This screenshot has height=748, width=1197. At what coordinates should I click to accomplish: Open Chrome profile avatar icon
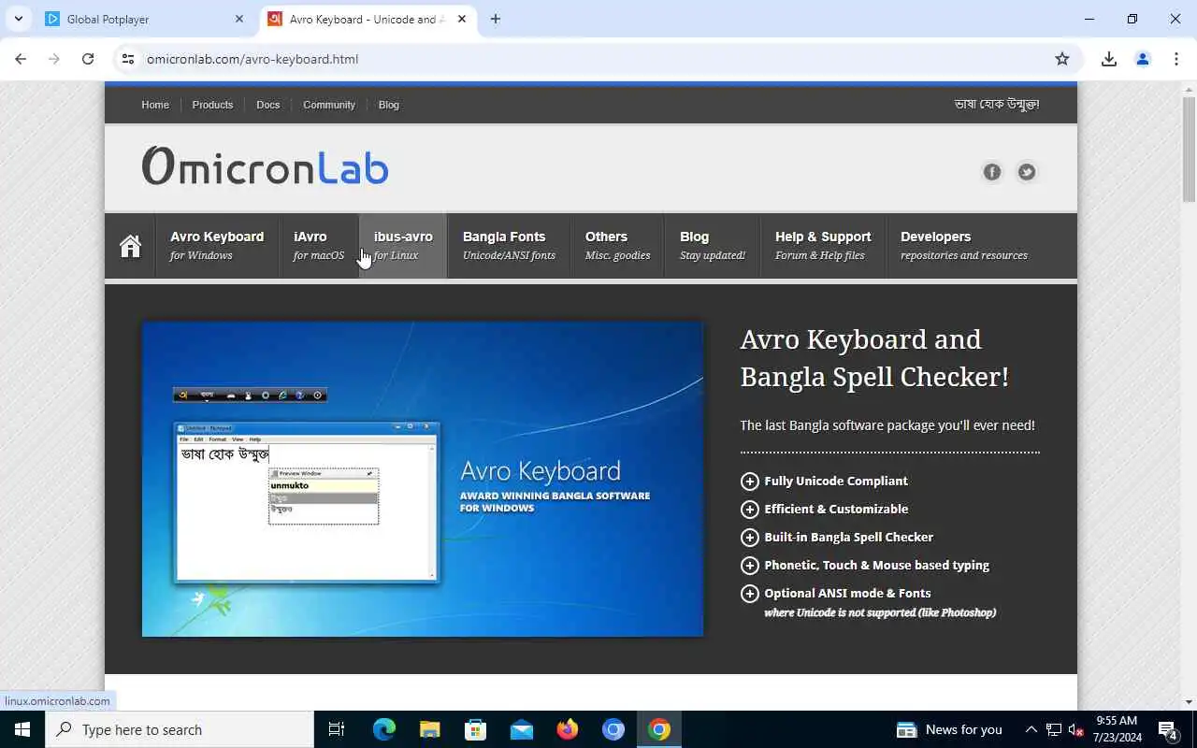(x=1143, y=59)
